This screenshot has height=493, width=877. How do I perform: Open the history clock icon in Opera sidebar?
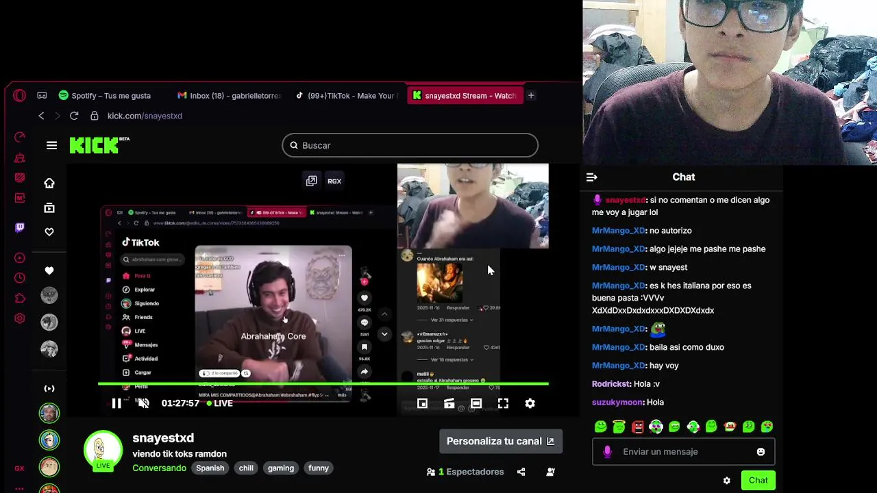point(20,278)
